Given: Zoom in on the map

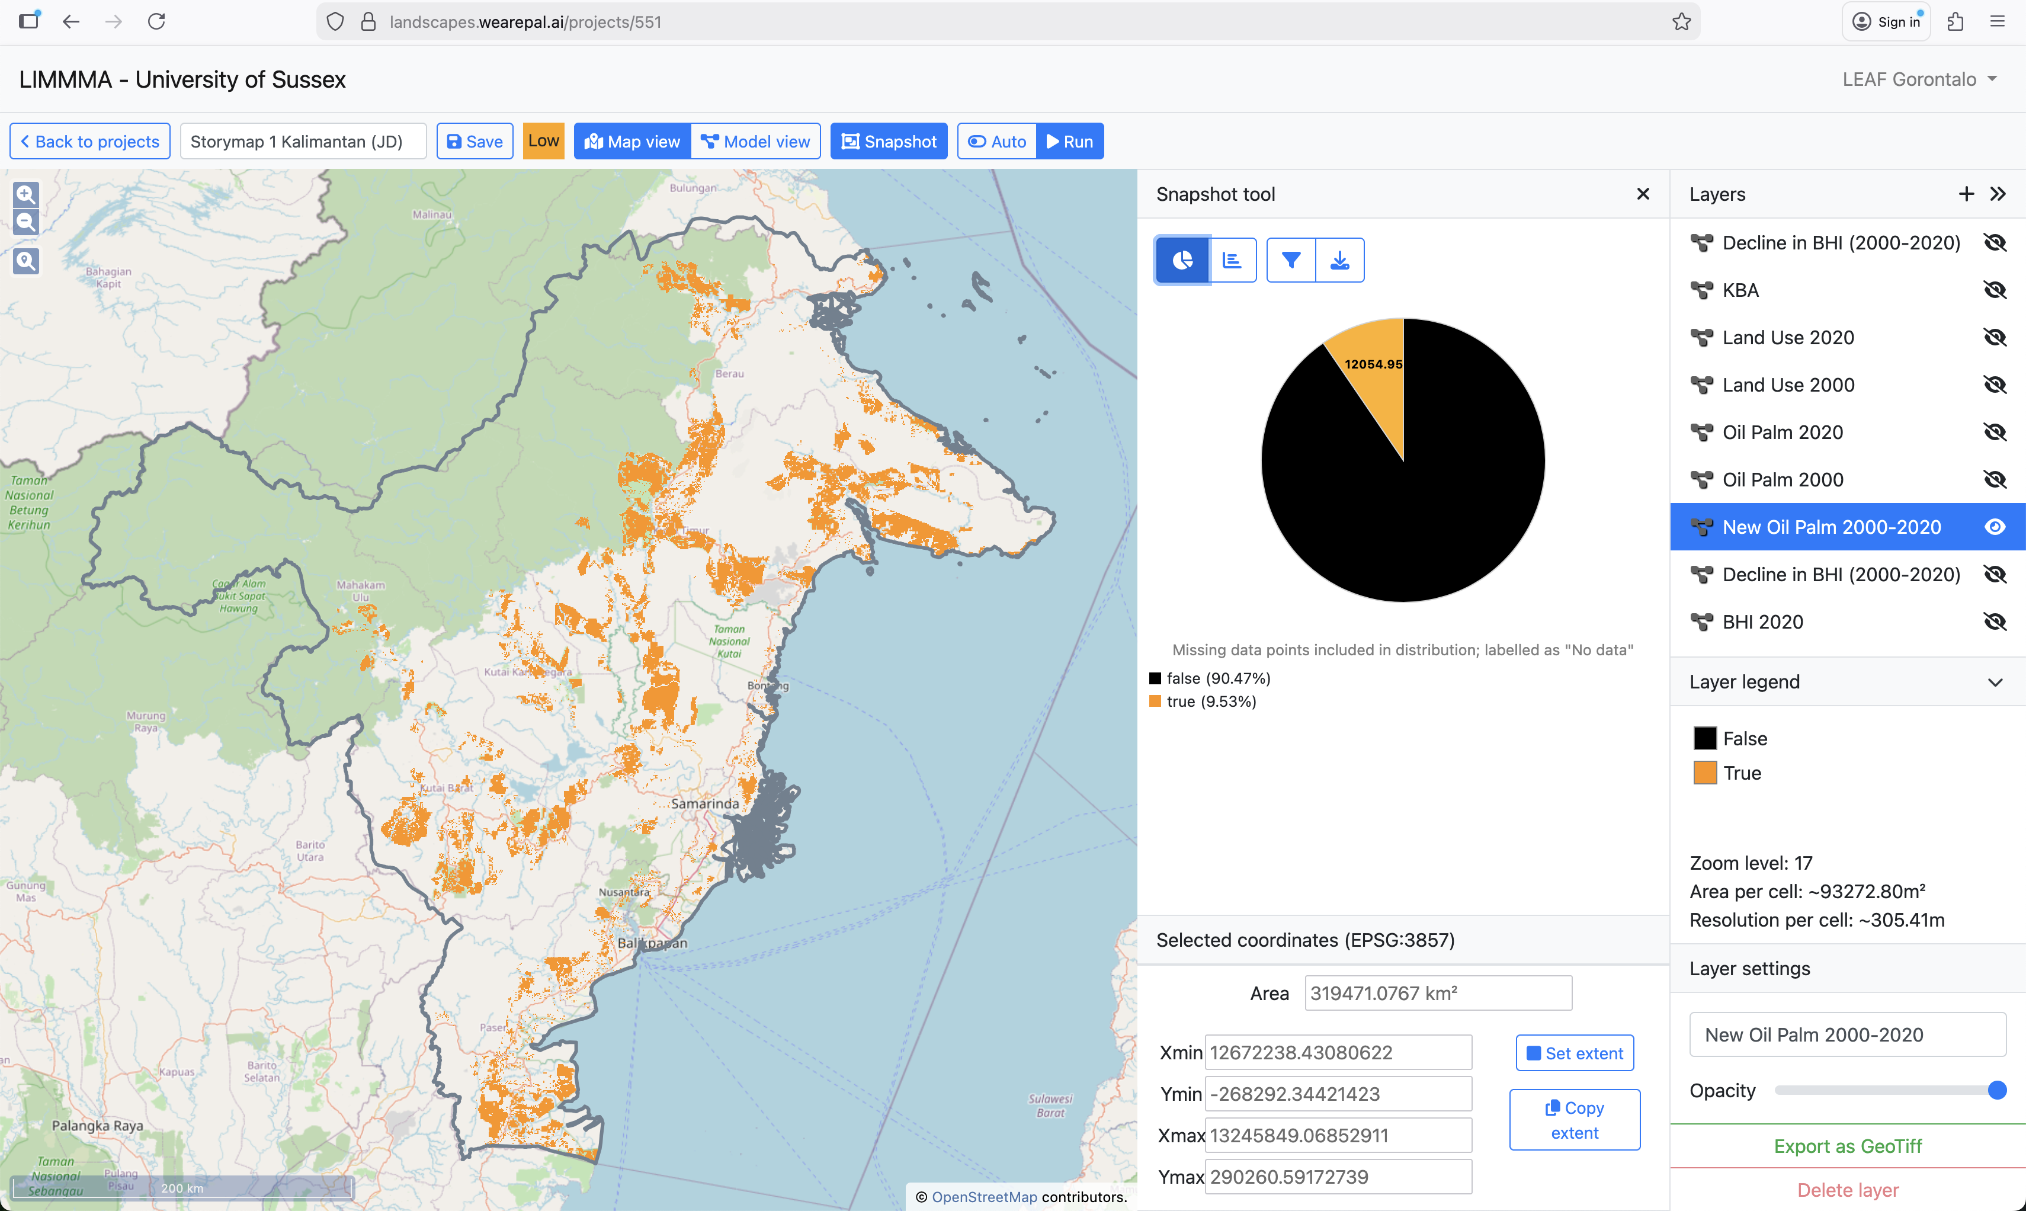Looking at the screenshot, I should pos(26,194).
